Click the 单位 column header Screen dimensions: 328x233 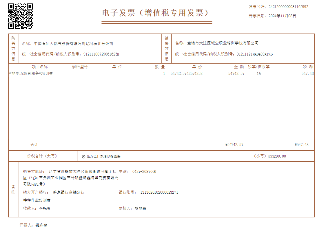tap(117, 67)
